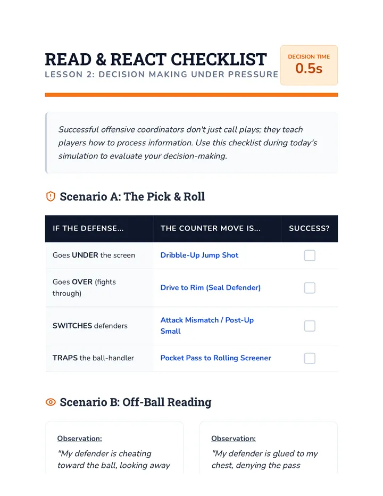Select the left Observation card about cheating defender

tap(114, 447)
